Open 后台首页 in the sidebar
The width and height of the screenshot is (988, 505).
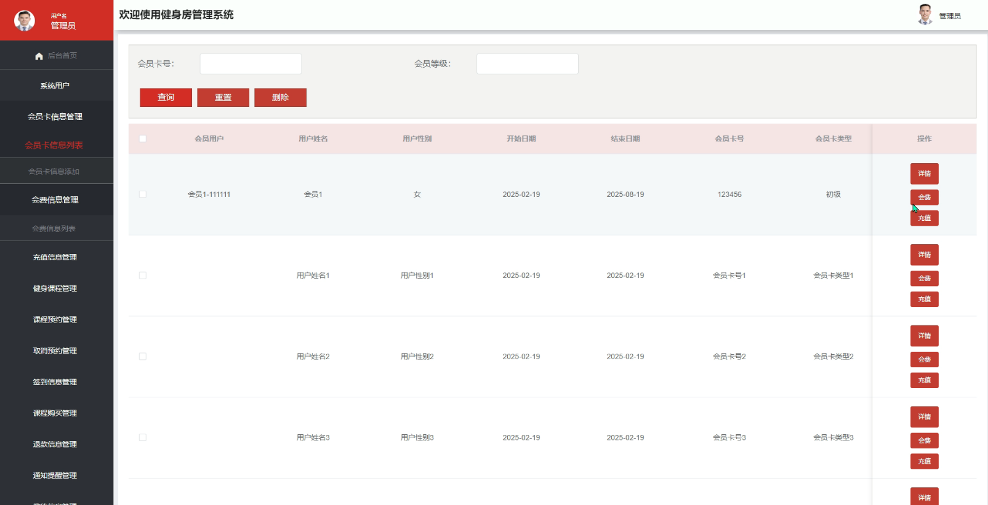57,55
